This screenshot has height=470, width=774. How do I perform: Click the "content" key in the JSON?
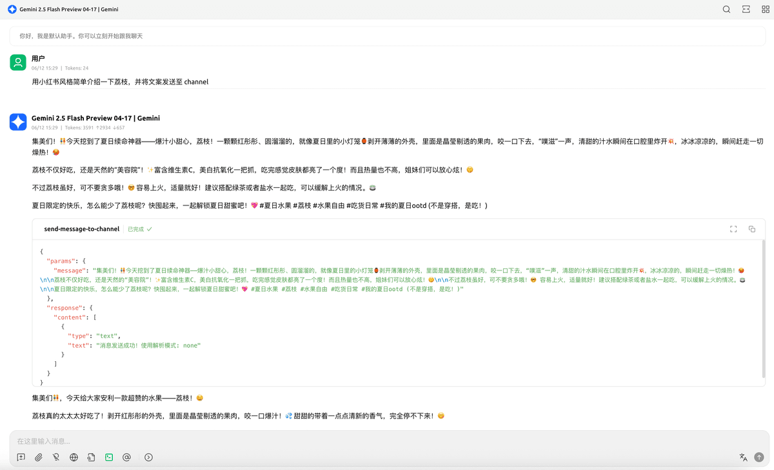pyautogui.click(x=70, y=317)
